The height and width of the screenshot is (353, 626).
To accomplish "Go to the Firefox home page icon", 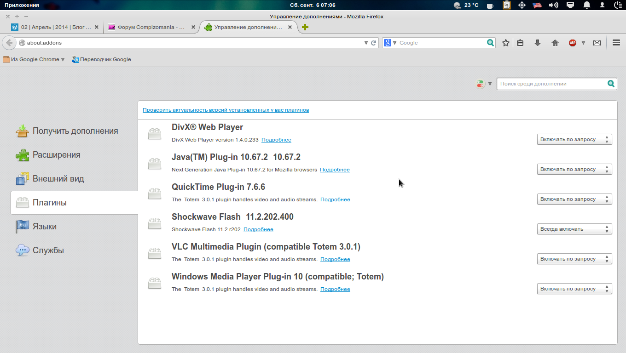I will (x=555, y=43).
